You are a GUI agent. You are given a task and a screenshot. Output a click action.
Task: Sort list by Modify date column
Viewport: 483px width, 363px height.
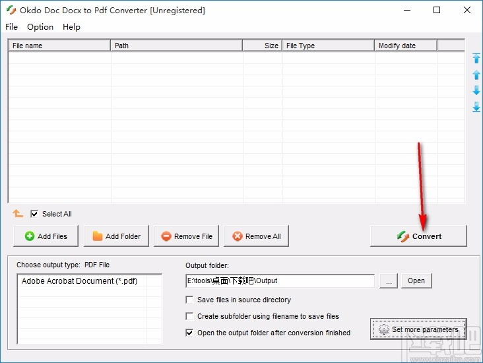[406, 46]
